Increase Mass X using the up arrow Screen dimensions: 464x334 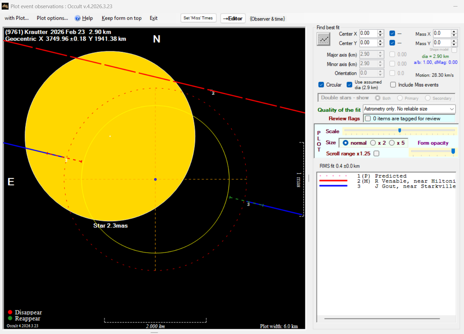(454, 32)
